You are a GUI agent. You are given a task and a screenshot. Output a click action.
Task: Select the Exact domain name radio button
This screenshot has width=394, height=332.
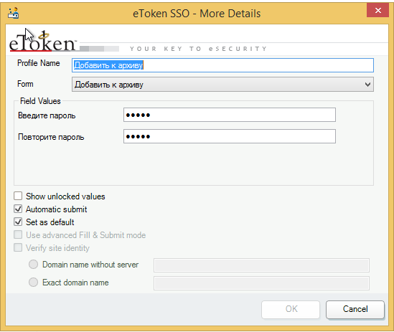coord(33,283)
